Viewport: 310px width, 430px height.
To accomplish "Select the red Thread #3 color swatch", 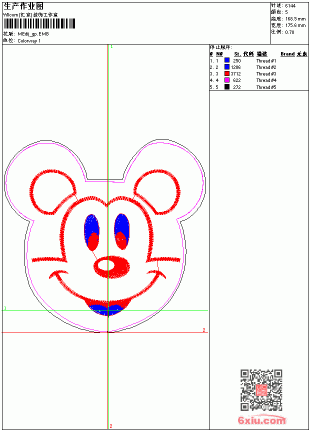I will tap(227, 73).
